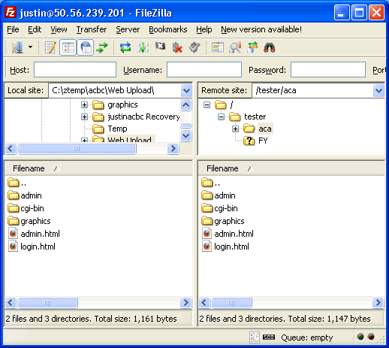The height and width of the screenshot is (348, 389).
Task: Open the Site Manager icon
Action: (17, 47)
